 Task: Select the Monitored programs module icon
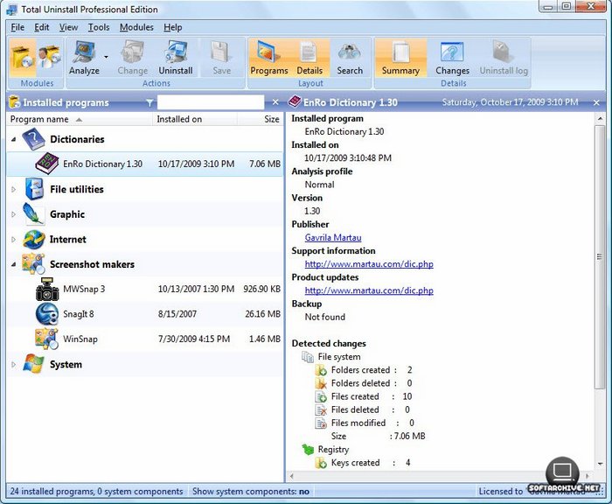[x=49, y=58]
